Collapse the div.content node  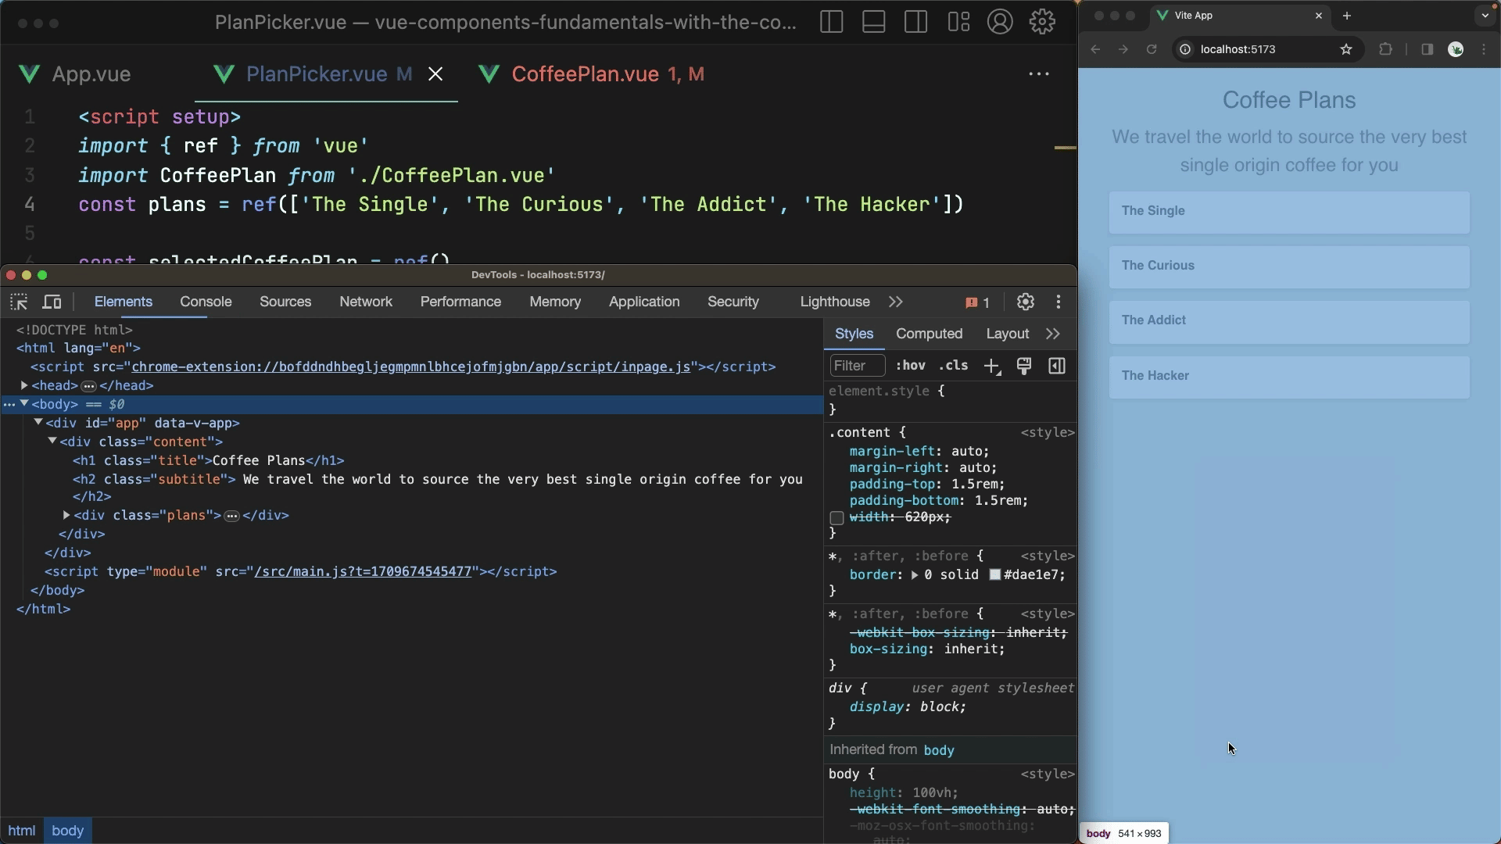(x=52, y=442)
